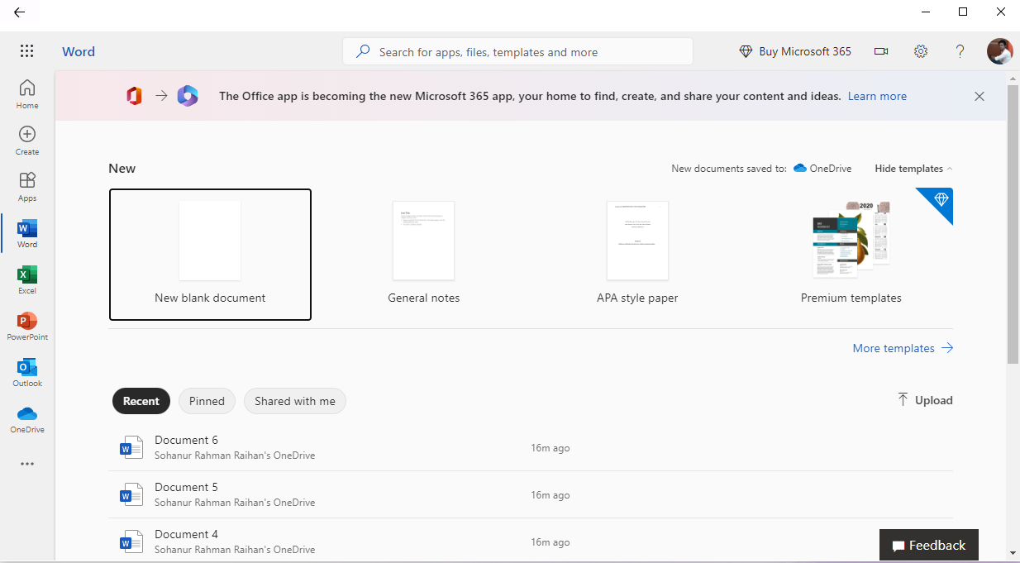Expand more apps via ellipsis icon

click(x=27, y=464)
